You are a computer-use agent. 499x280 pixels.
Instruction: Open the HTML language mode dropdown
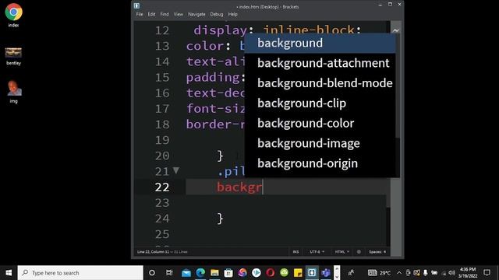[x=342, y=252]
